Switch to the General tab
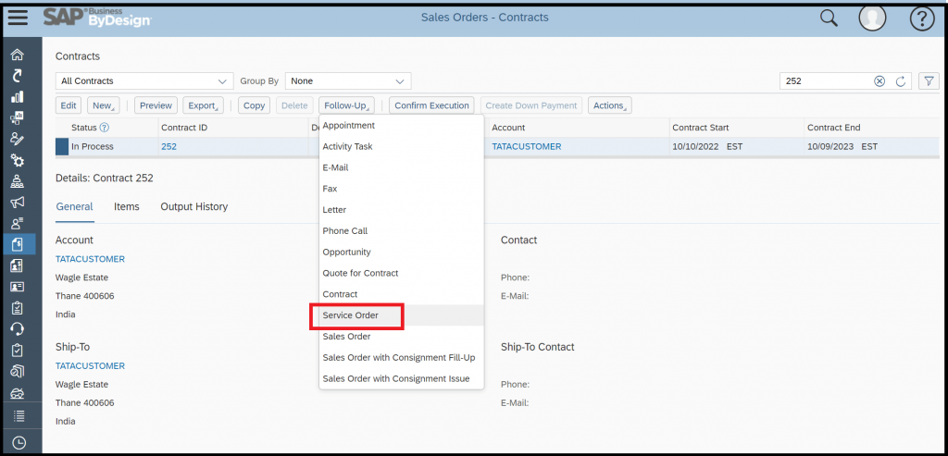 [x=74, y=206]
